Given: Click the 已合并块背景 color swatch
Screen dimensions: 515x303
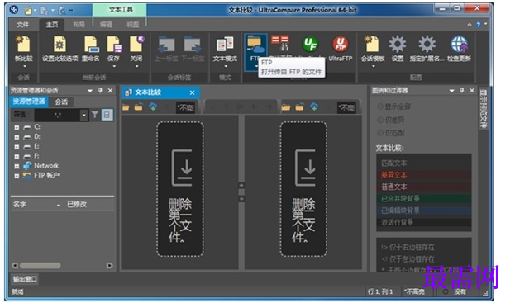Looking at the screenshot, I should 424,198.
